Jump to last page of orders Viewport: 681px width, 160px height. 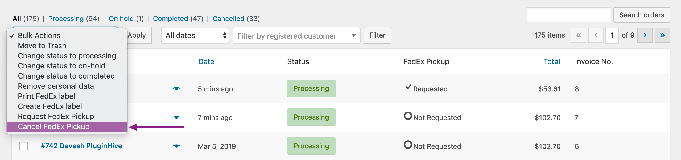click(662, 35)
